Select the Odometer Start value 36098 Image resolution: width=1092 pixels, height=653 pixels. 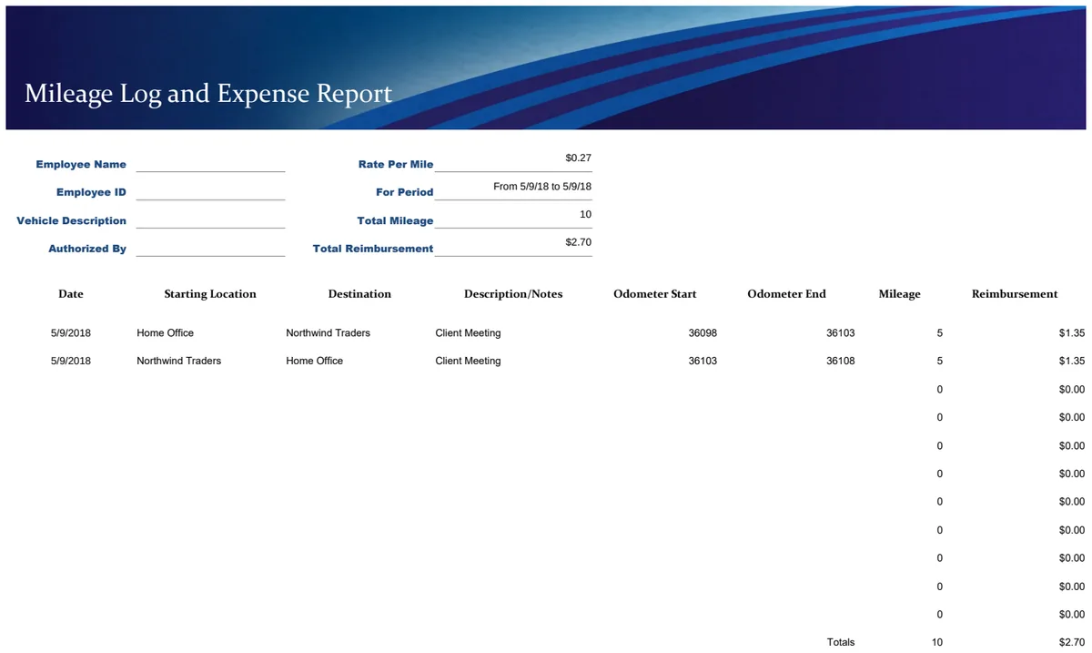(703, 333)
